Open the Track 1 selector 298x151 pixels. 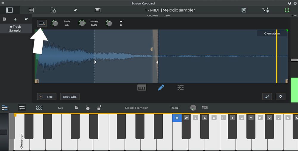click(175, 108)
